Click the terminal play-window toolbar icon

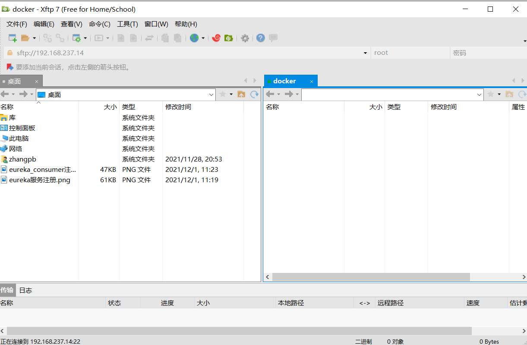point(99,38)
